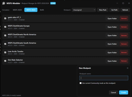
Task: Enable Use current Community mods as this modpack
Action: point(81,83)
